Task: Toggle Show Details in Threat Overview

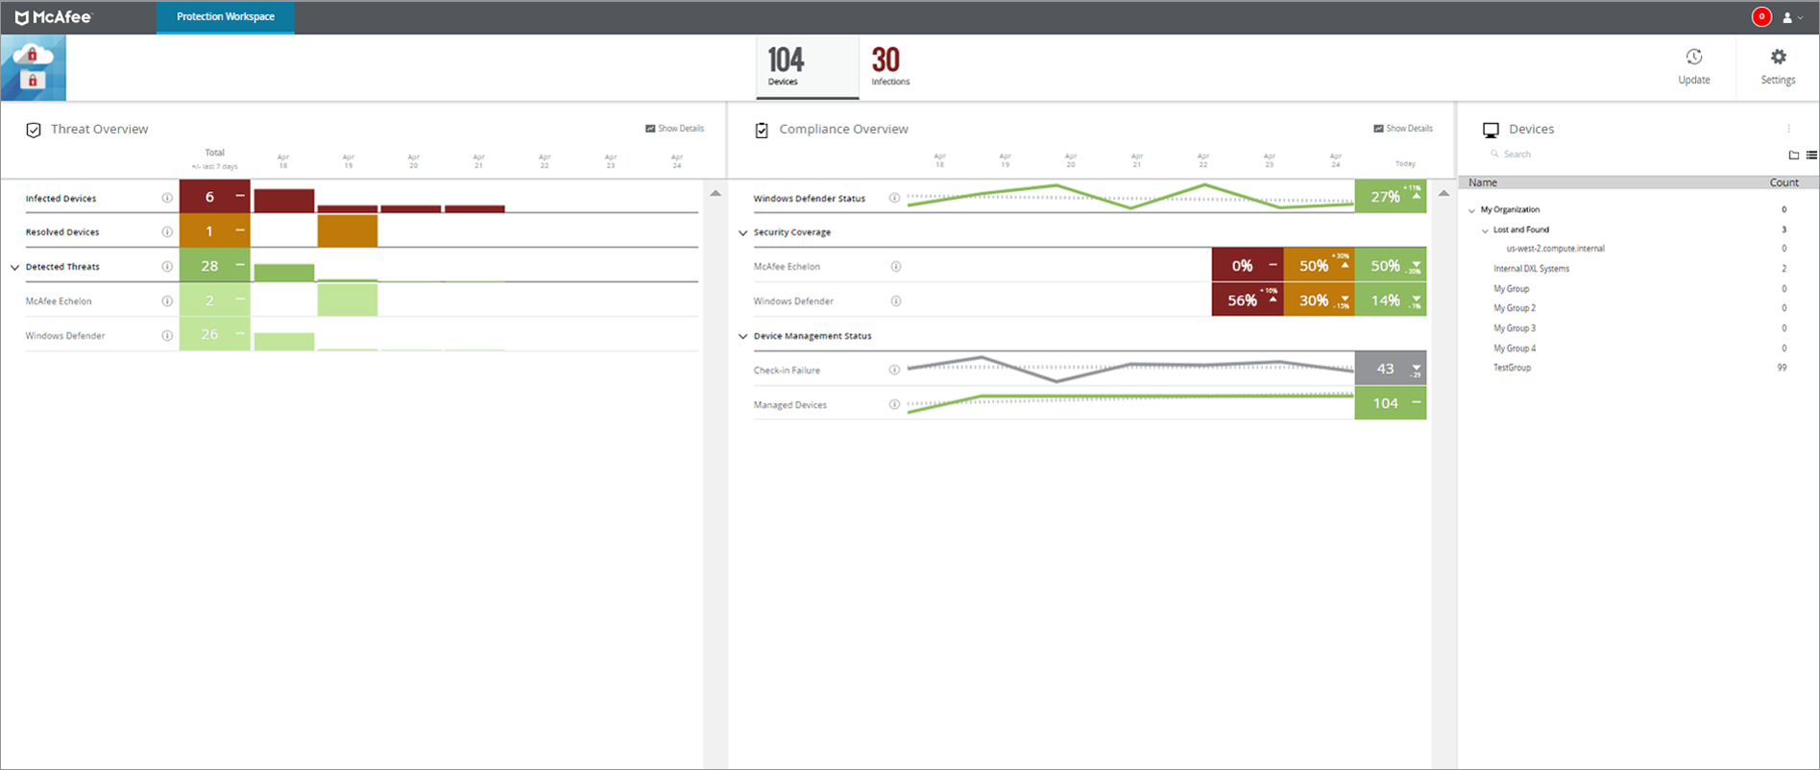Action: 674,128
